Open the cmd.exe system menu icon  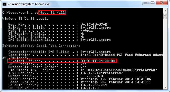tap(5, 4)
